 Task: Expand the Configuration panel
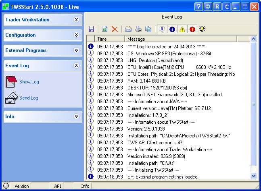point(76,35)
